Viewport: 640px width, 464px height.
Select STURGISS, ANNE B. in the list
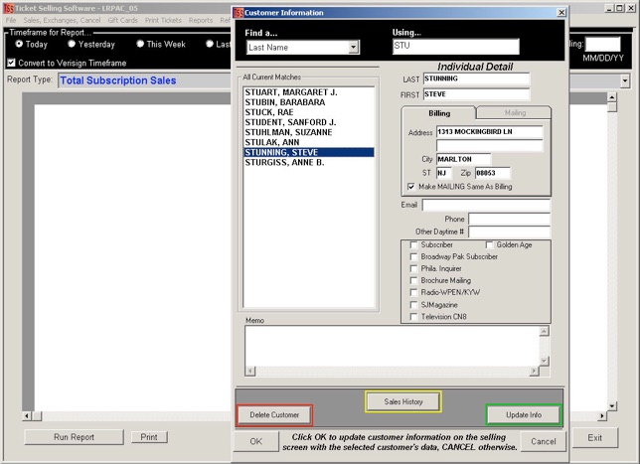coord(285,162)
